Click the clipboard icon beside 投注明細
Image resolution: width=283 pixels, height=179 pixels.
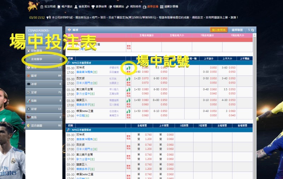click(42, 7)
